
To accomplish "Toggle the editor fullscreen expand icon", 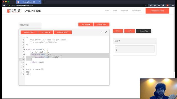I will tap(106, 32).
